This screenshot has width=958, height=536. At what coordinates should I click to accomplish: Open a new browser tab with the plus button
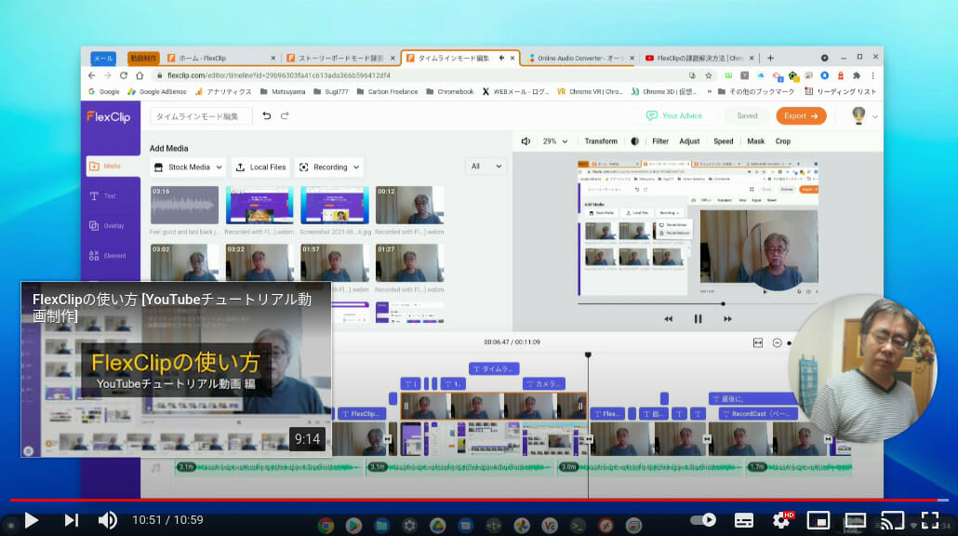point(770,58)
